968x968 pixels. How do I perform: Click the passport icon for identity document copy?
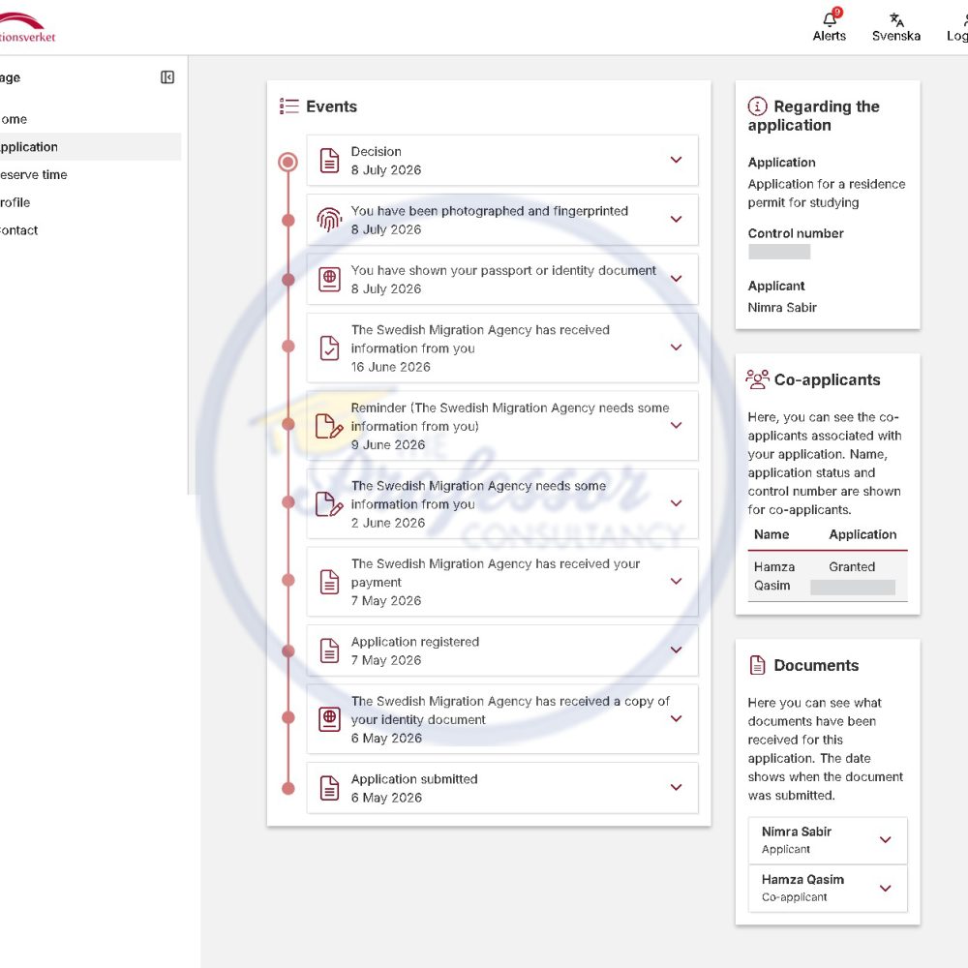click(x=330, y=719)
